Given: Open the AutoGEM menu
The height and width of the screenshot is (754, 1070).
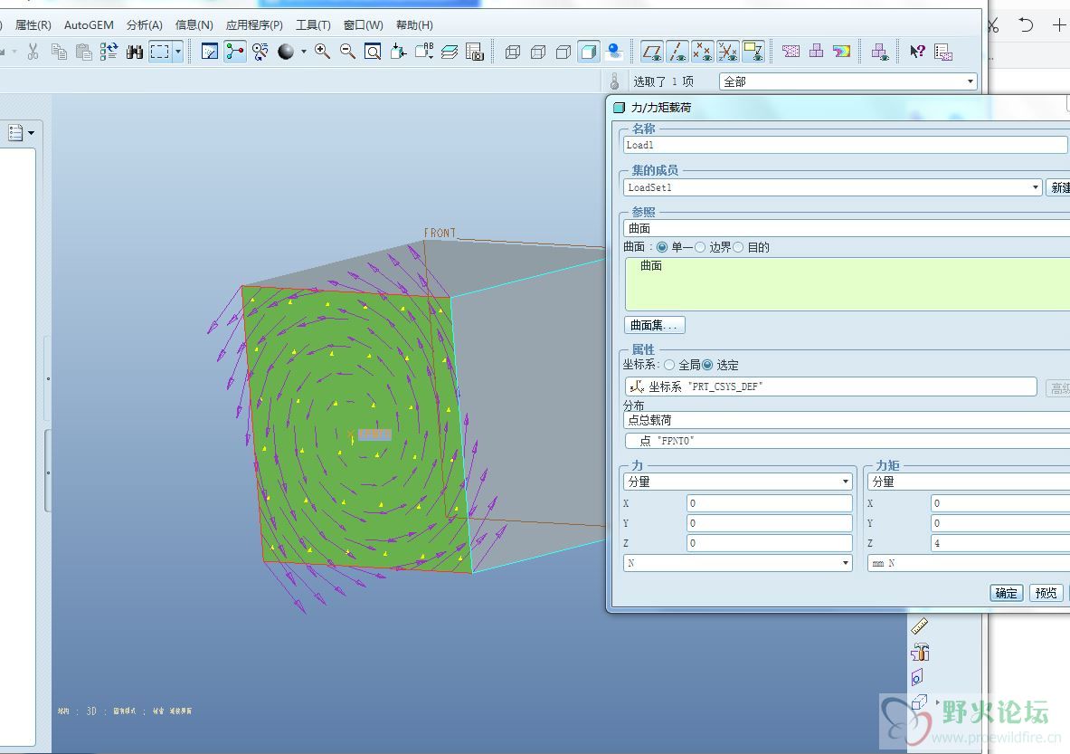Looking at the screenshot, I should (89, 24).
